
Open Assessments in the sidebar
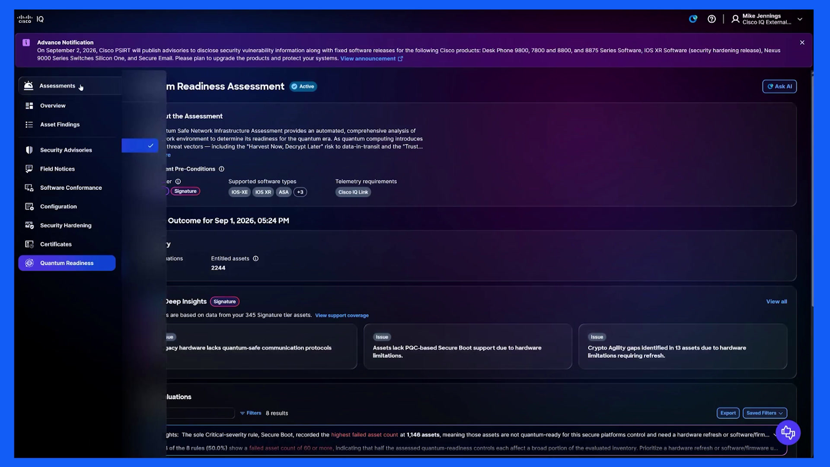click(70, 86)
